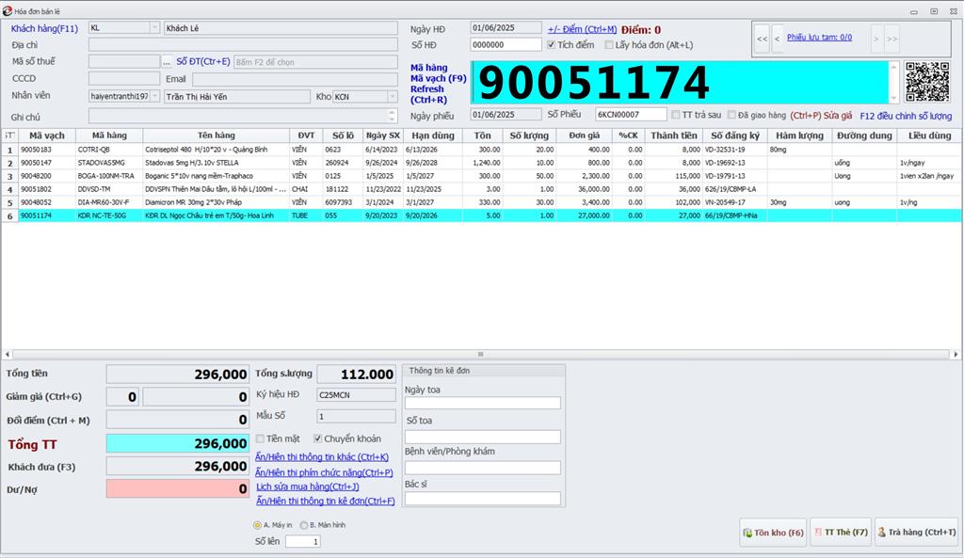
Task: Click the TT Thẻ (F7) card payment button
Action: (x=840, y=533)
